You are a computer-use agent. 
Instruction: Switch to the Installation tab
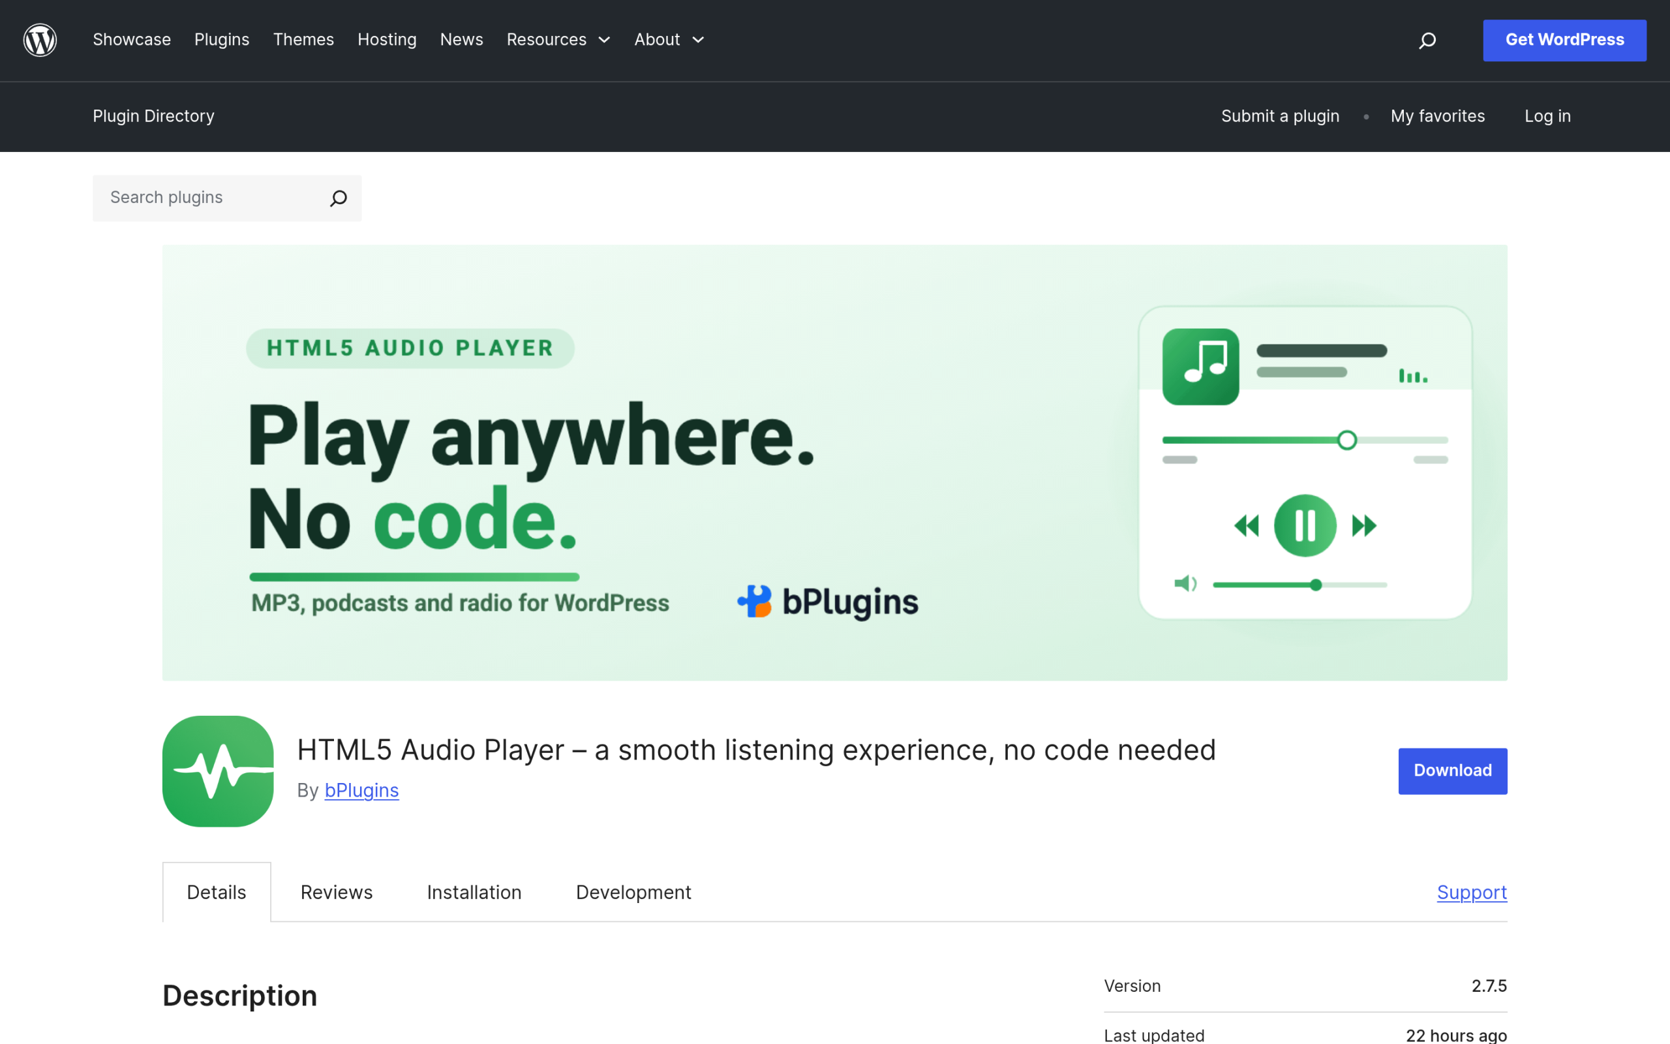474,892
